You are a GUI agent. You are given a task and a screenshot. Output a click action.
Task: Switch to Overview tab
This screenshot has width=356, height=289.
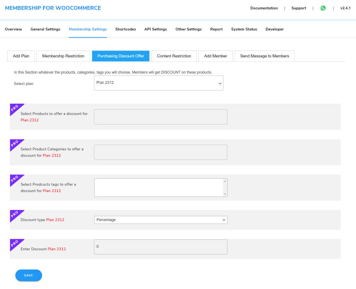tap(14, 29)
